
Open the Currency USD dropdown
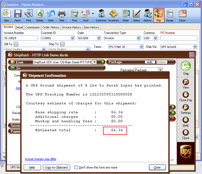pyautogui.click(x=155, y=38)
